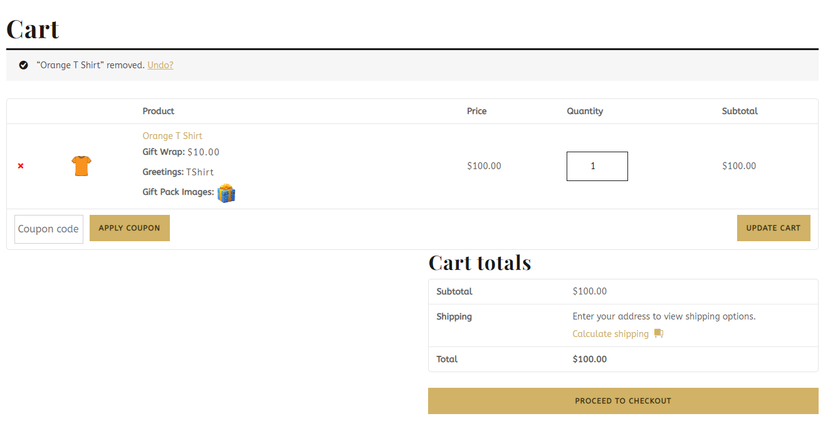
Task: Click the Product column header
Action: tap(159, 111)
